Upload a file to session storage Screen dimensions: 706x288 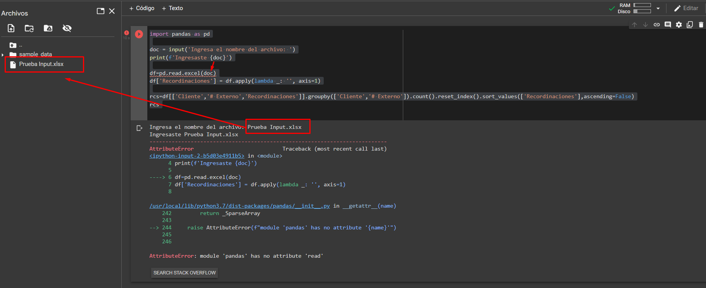(x=11, y=28)
